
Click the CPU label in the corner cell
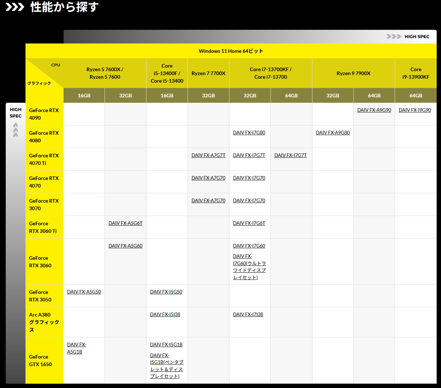coord(56,65)
